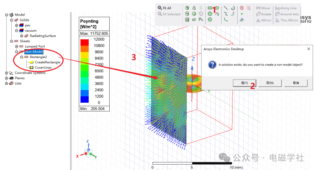Select the Draw three-point arc tool
This screenshot has height=170, width=314.
(226, 19)
